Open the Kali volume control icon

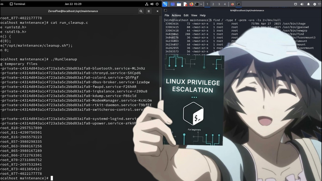coord(302,4)
